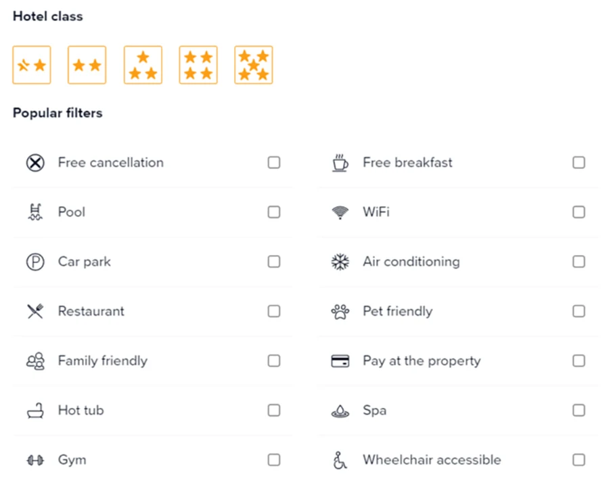Enable the Spa filter checkbox
This screenshot has width=609, height=489.
pos(579,411)
